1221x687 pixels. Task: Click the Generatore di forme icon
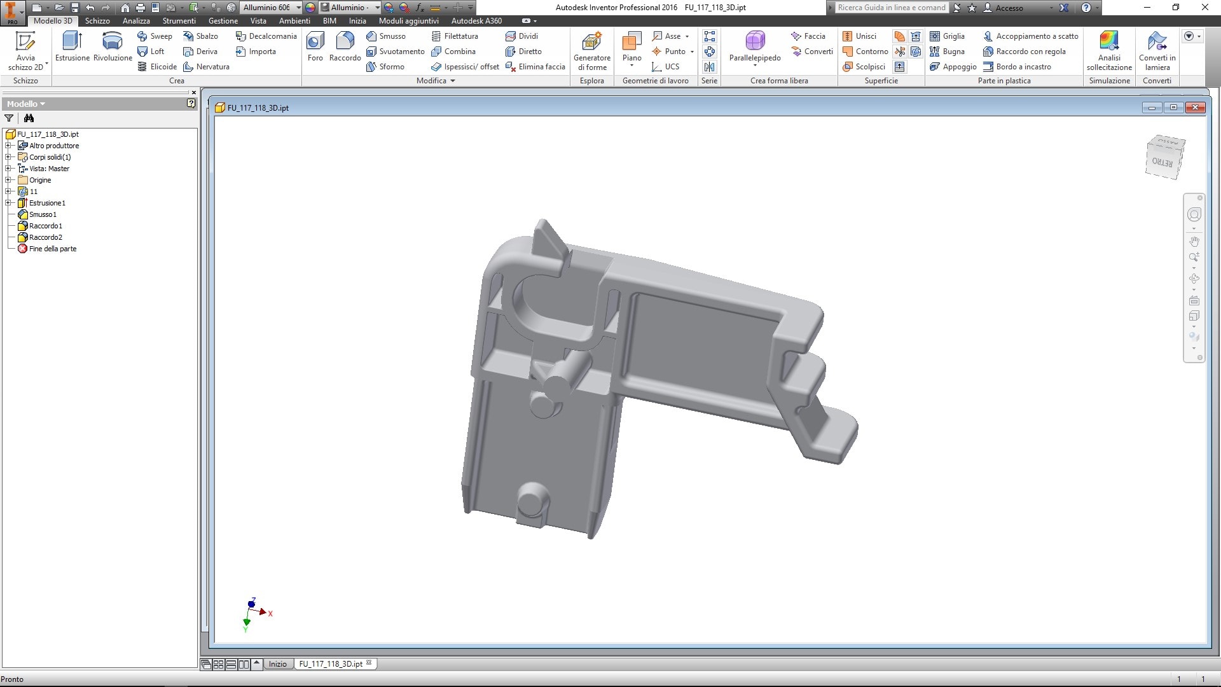click(x=591, y=41)
